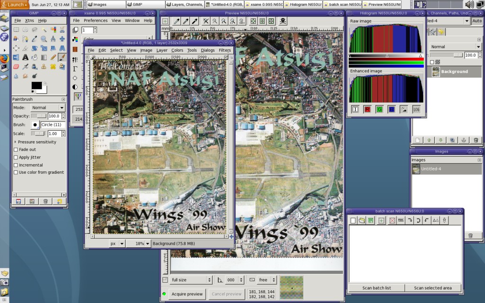
Task: Enable the Apply Jitter checkbox
Action: click(16, 157)
